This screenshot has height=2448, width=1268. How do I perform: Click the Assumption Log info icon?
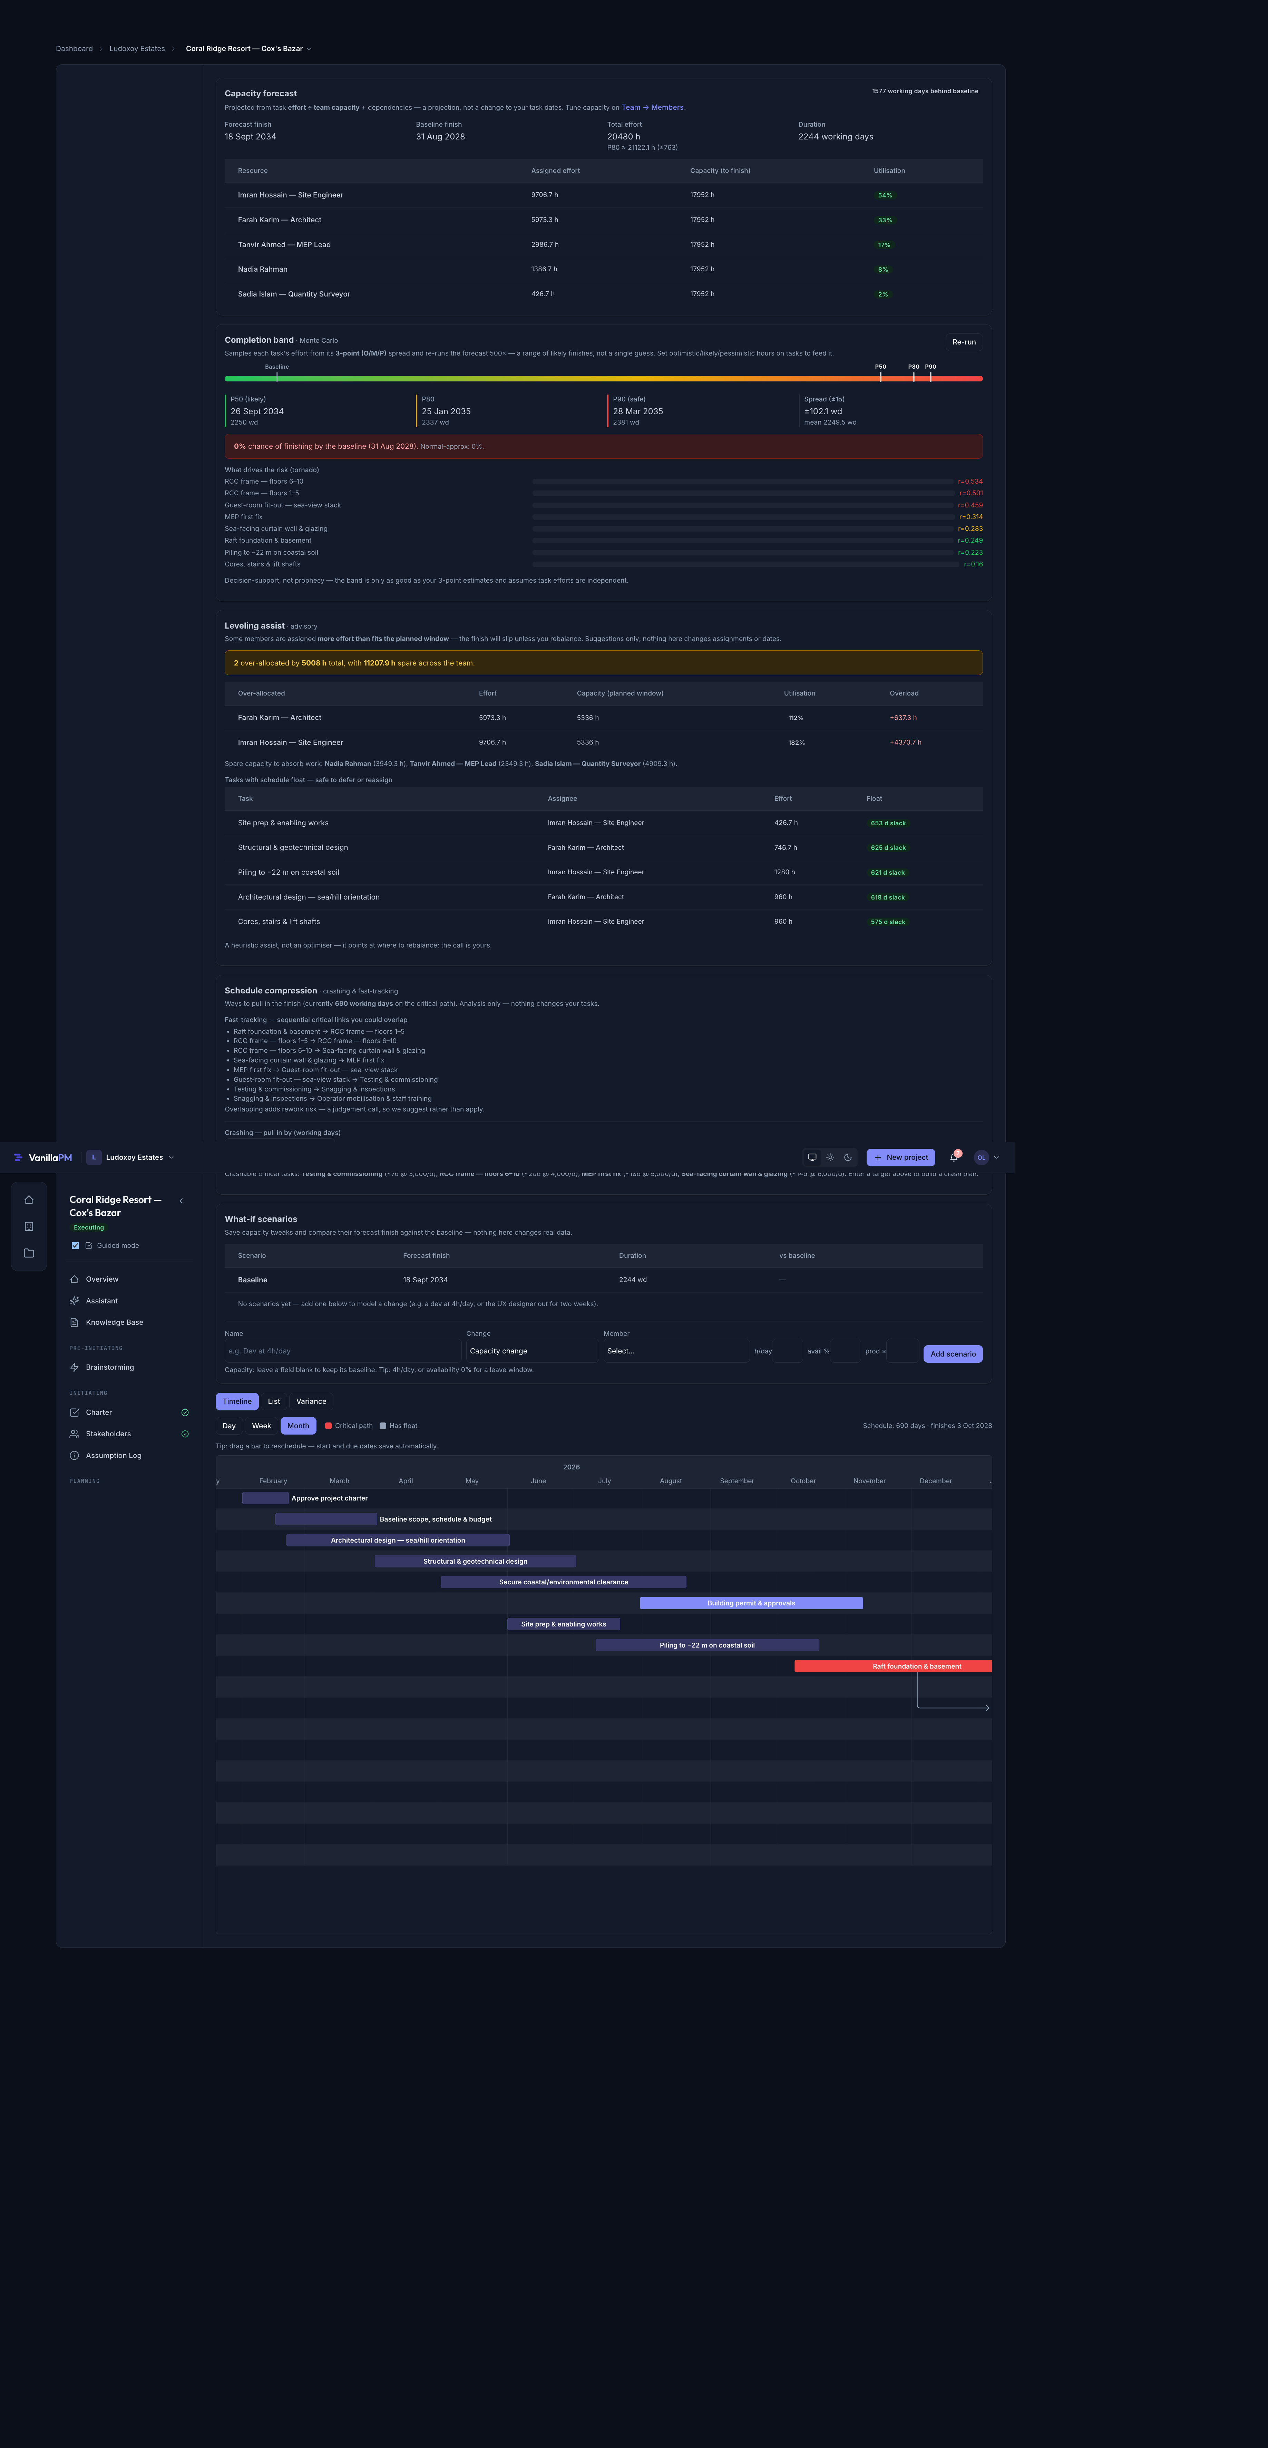[x=74, y=1456]
